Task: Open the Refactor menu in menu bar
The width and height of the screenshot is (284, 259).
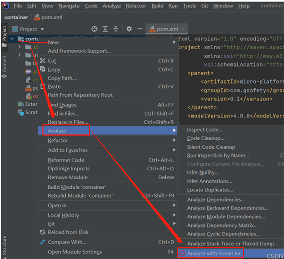Action: click(136, 6)
